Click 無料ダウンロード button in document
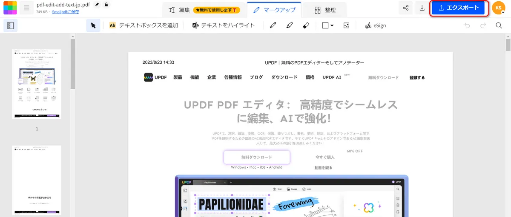Viewport: 511px width, 217px height. point(257,157)
